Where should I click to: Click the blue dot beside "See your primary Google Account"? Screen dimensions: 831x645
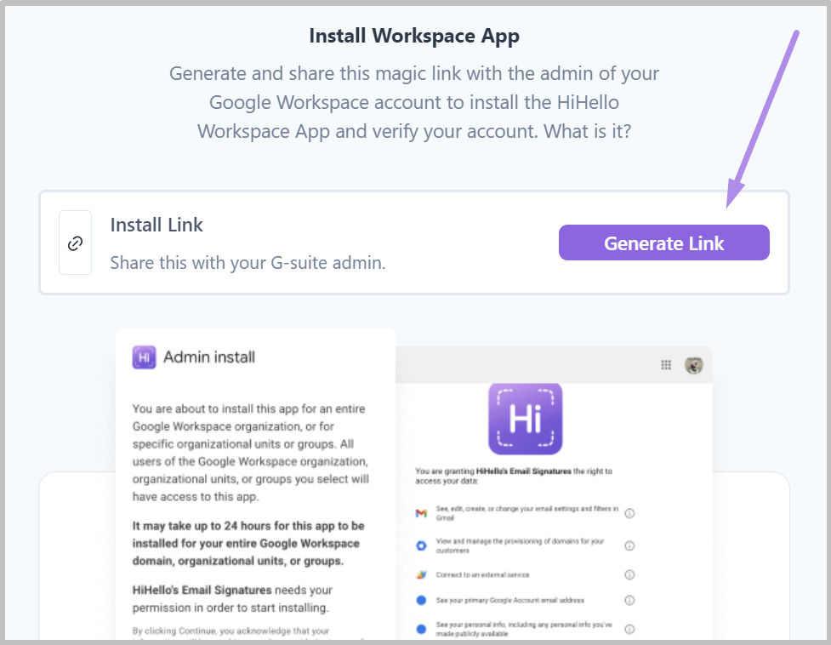click(x=421, y=601)
